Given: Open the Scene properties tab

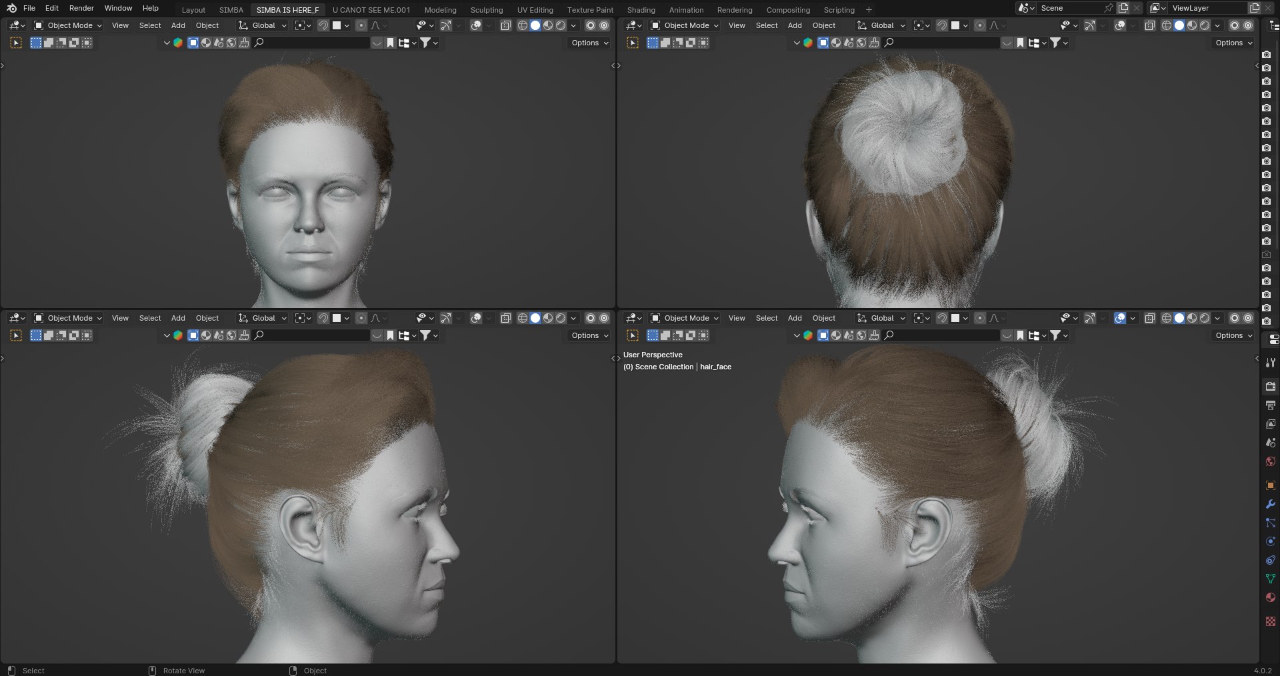Looking at the screenshot, I should (x=1271, y=443).
